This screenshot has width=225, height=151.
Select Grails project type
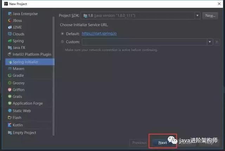click(17, 96)
